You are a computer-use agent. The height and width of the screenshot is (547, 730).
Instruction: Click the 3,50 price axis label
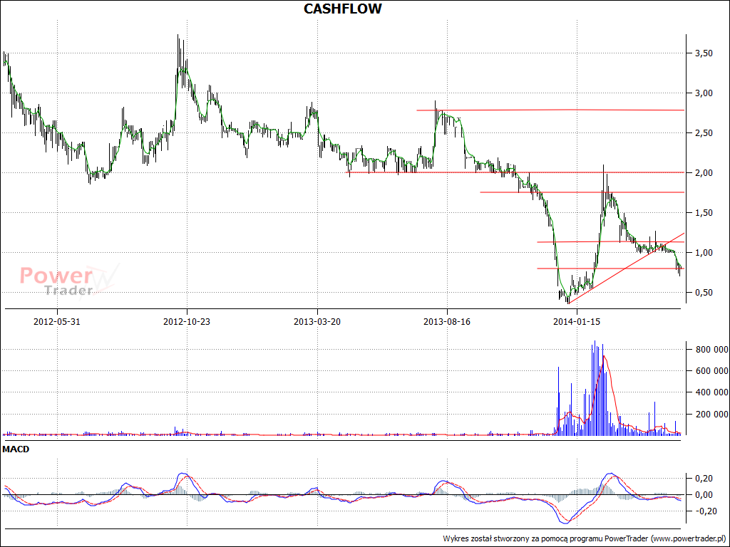pos(704,53)
